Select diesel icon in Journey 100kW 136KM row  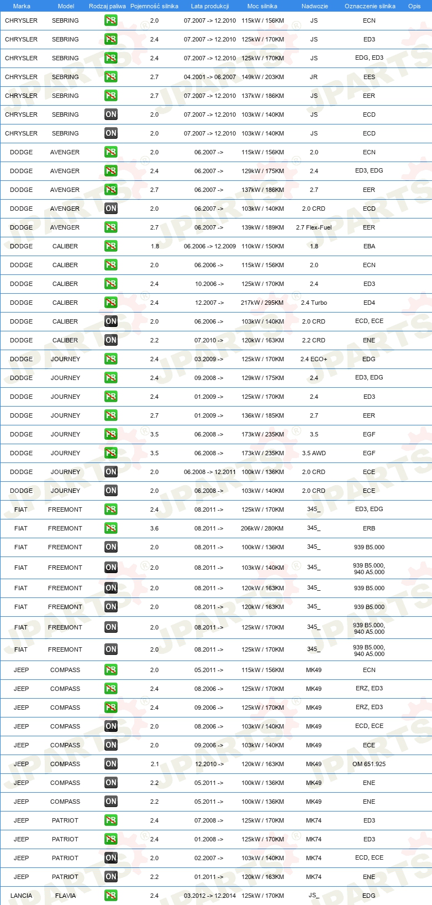[x=111, y=472]
